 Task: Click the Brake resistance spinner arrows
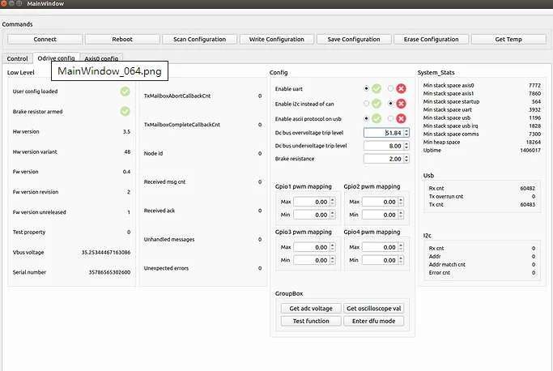[406, 159]
